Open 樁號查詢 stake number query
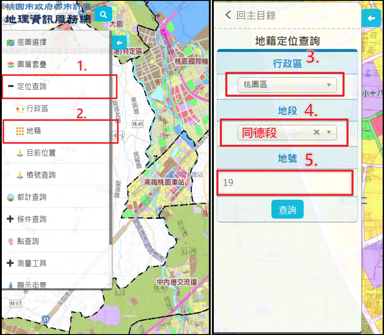This screenshot has height=335, width=384. [x=40, y=175]
